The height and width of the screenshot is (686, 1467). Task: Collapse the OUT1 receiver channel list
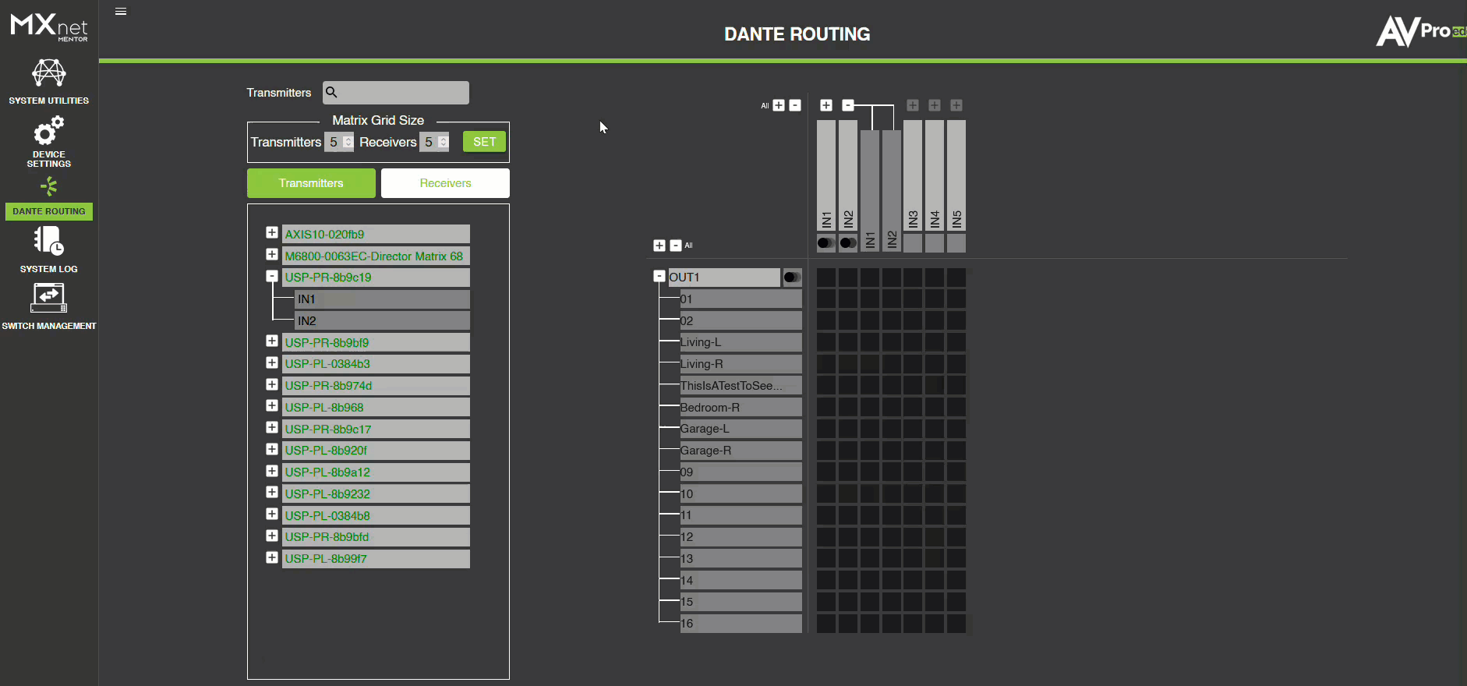tap(659, 277)
